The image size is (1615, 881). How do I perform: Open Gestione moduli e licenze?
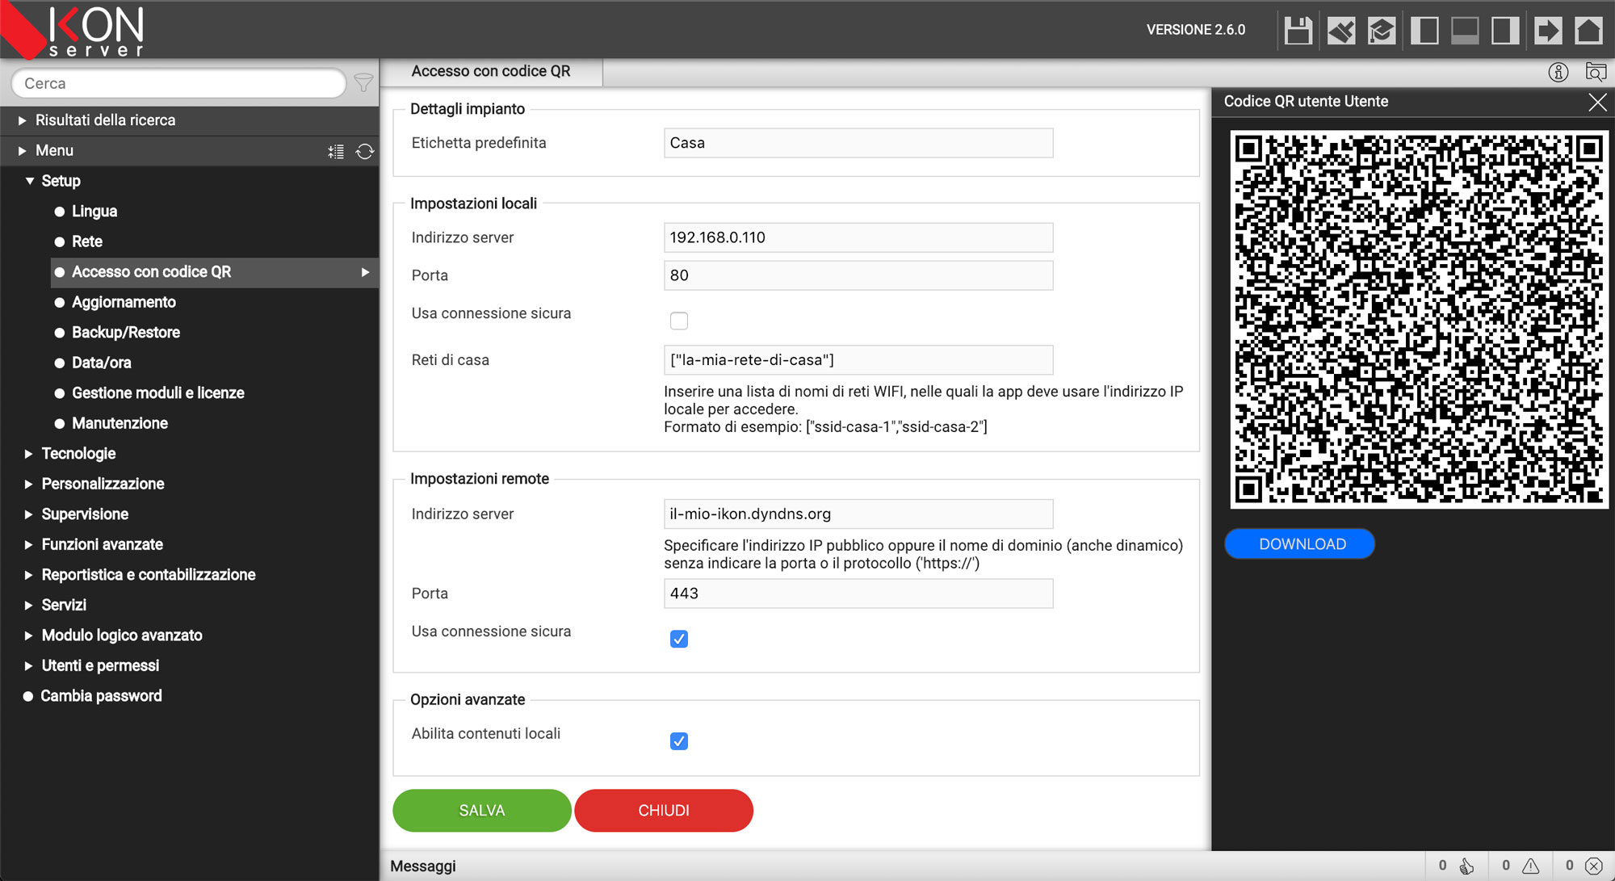[x=158, y=393]
